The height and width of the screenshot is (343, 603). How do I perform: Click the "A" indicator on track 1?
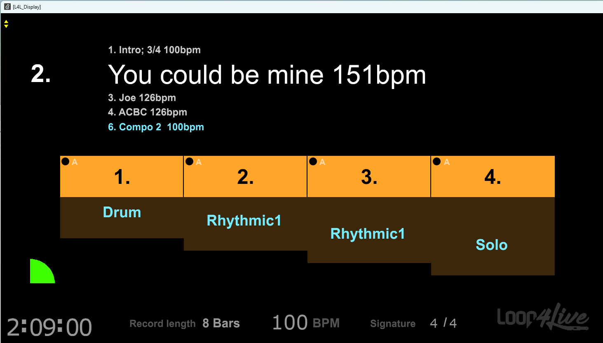click(75, 162)
